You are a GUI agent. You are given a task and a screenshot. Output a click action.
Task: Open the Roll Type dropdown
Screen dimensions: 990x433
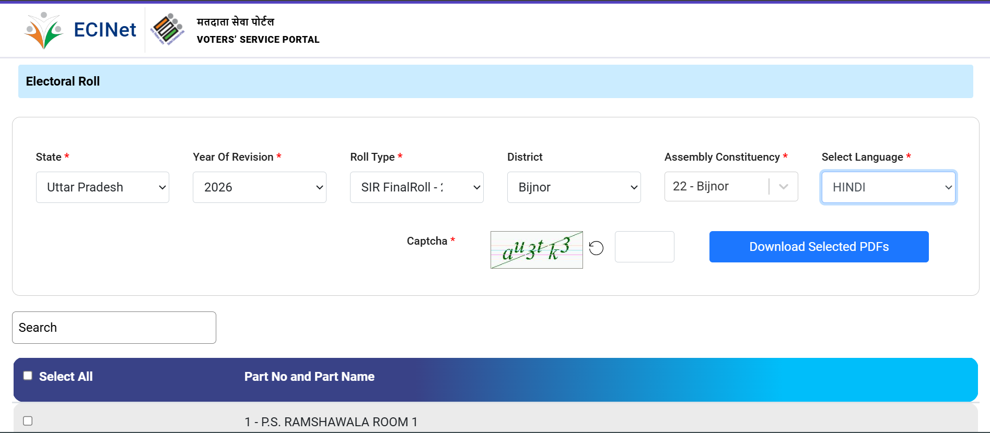[416, 187]
